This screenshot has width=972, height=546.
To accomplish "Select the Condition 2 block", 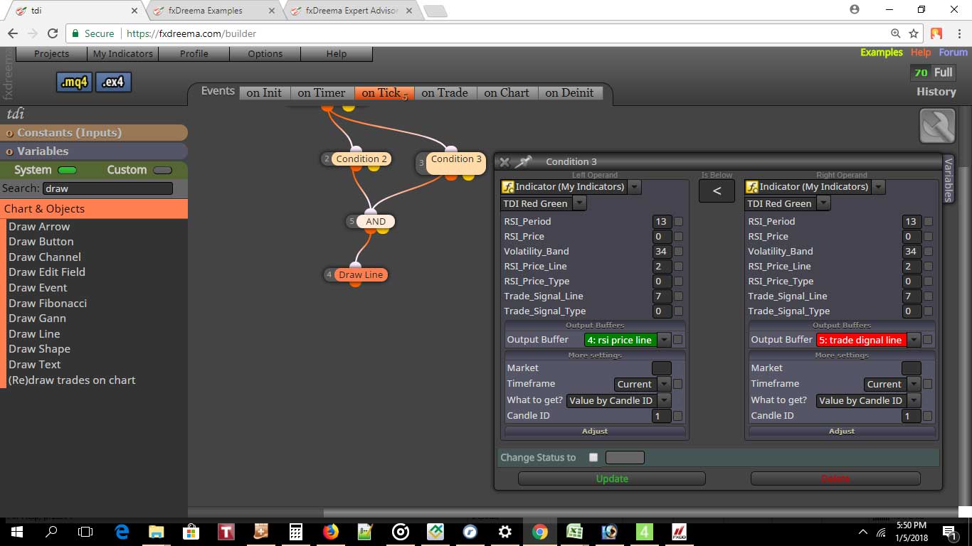I will click(x=361, y=159).
